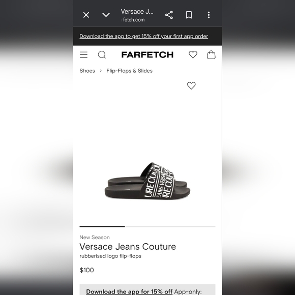Collapse the browser sheet using down chevron
295x295 pixels.
106,15
